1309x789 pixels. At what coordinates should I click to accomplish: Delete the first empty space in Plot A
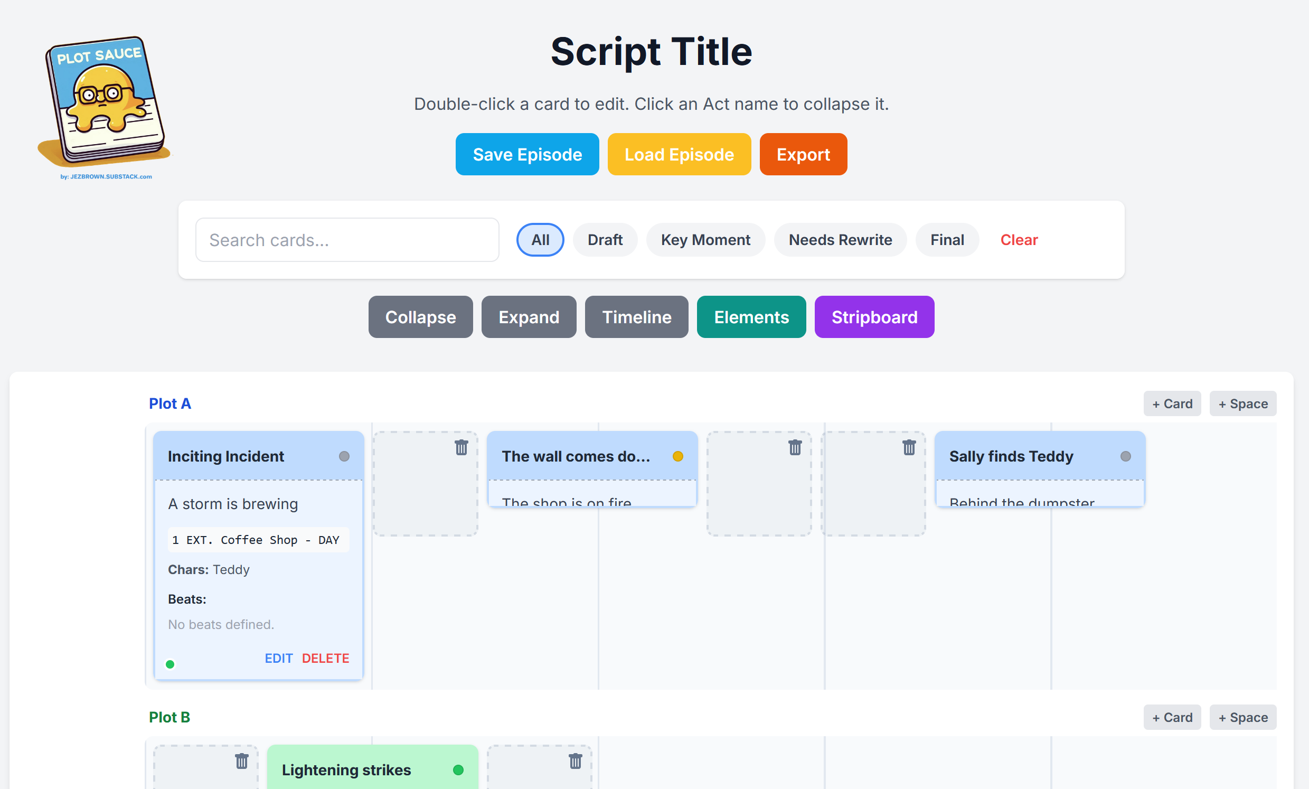point(461,447)
